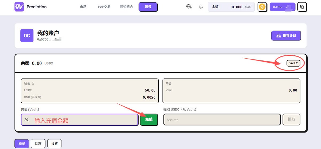321x149 pixels.
Task: Click the 9V Prediction logo
Action: click(30, 7)
